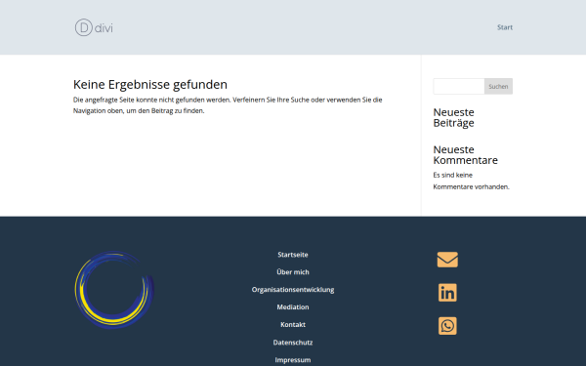This screenshot has height=366, width=586.
Task: Open the Start menu item
Action: tap(505, 27)
